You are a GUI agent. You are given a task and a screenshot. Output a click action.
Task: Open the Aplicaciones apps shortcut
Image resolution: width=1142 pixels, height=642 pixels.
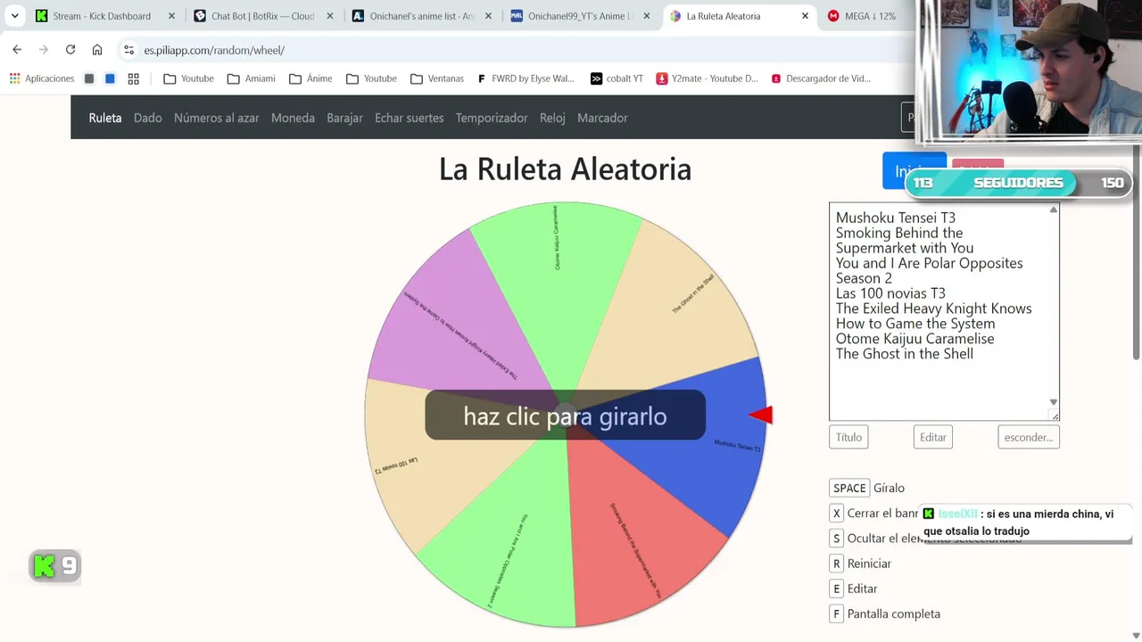tap(42, 78)
